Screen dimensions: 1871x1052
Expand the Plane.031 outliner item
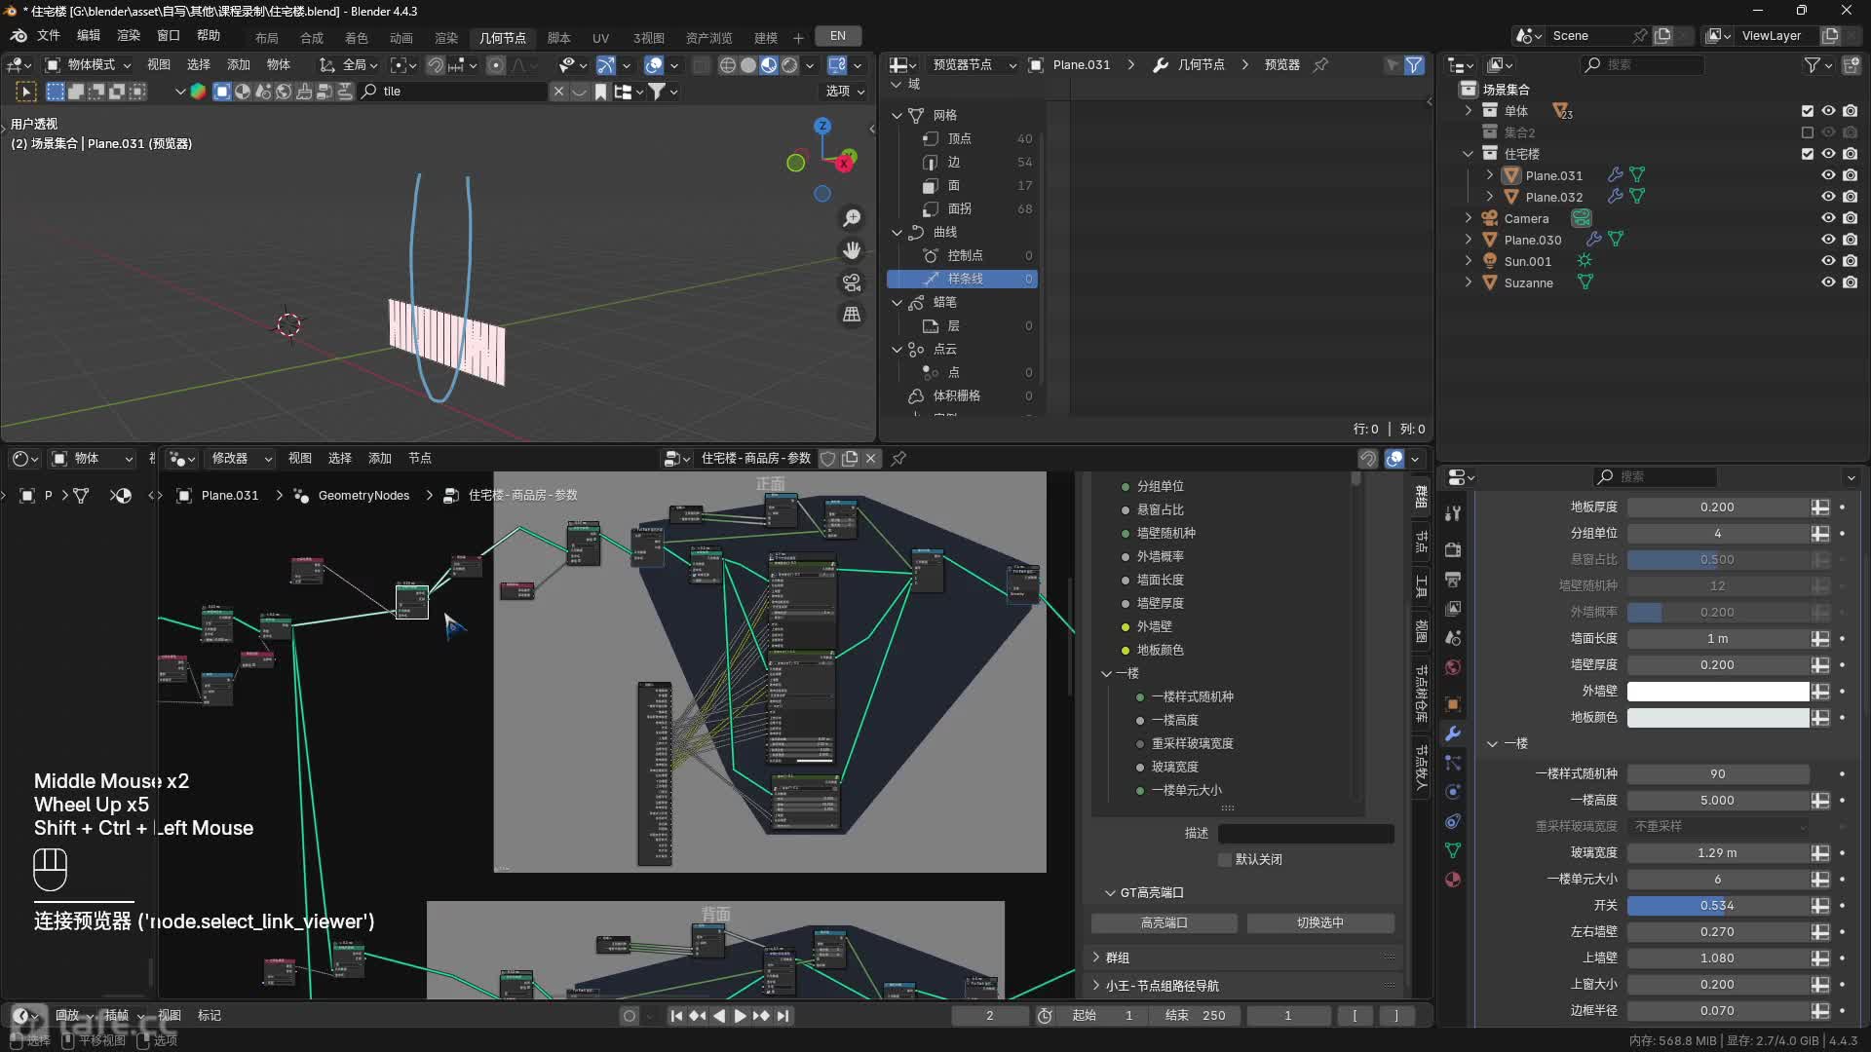pos(1489,175)
